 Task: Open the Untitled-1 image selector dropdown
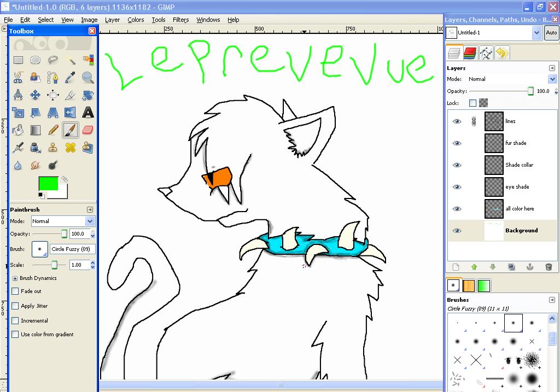(x=493, y=32)
